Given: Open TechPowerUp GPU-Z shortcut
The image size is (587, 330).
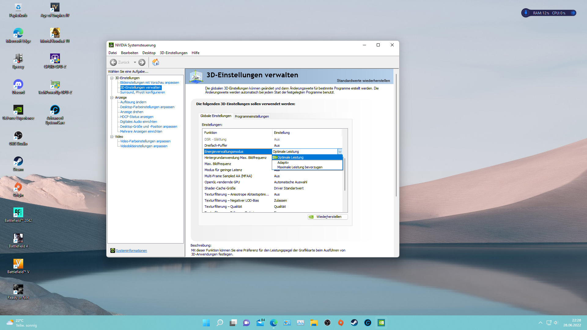Looking at the screenshot, I should [x=55, y=87].
